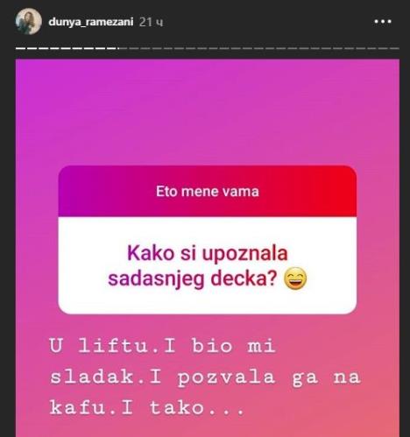The height and width of the screenshot is (437, 410).
Task: Click the answer line 'kafu.I tako...'
Action: [x=147, y=407]
